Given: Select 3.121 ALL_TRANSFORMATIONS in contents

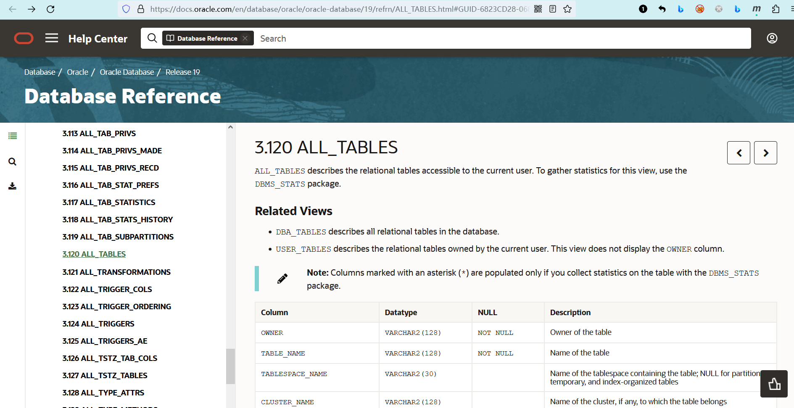Looking at the screenshot, I should click(x=116, y=272).
